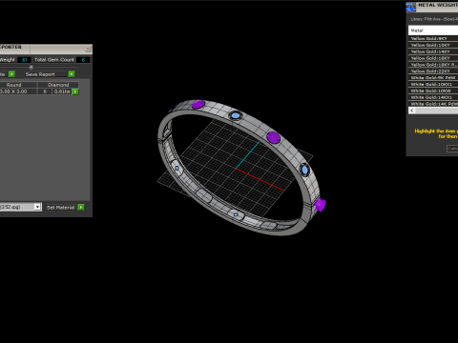Screen dimensions: 458x343
Task: Click the Save Report label
Action: tap(40, 74)
